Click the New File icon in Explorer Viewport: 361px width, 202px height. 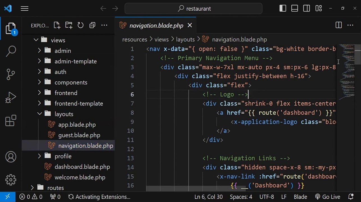pyautogui.click(x=57, y=25)
